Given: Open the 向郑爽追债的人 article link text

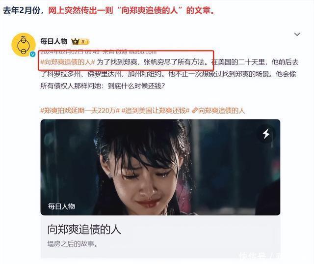Looking at the screenshot, I should [221, 111].
